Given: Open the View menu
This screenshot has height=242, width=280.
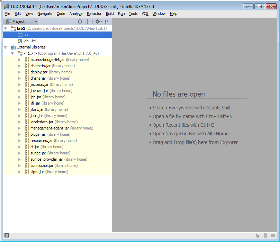Looking at the screenshot, I should click(29, 14).
